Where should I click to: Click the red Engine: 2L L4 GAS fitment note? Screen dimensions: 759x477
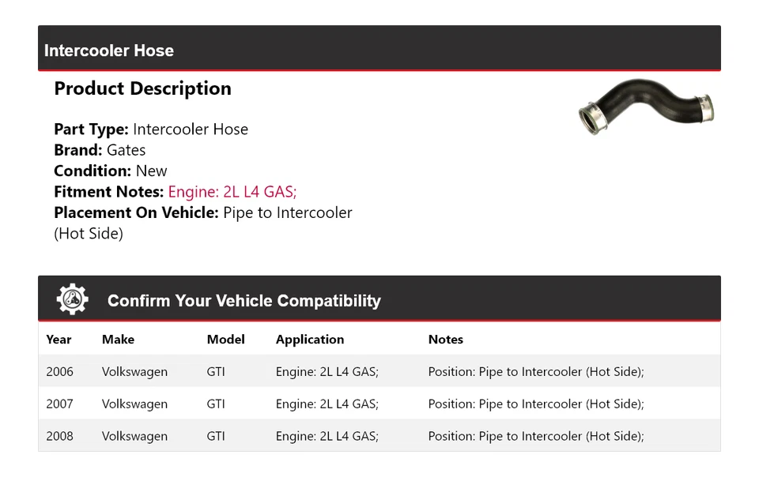pyautogui.click(x=232, y=192)
